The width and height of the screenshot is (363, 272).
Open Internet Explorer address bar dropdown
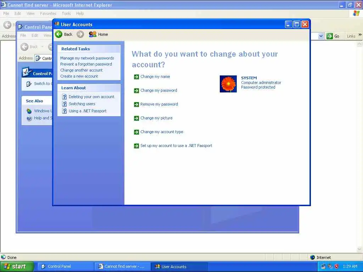click(x=320, y=36)
